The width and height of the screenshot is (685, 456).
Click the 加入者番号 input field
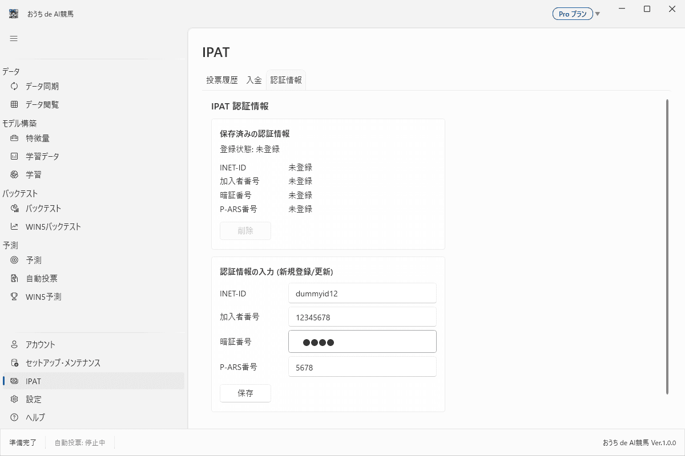362,317
